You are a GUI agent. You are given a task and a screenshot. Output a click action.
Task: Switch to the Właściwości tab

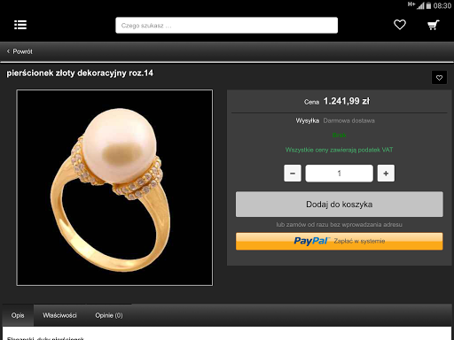(59, 315)
